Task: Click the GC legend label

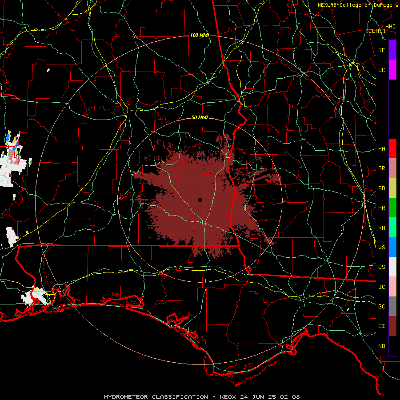Action: tap(382, 307)
